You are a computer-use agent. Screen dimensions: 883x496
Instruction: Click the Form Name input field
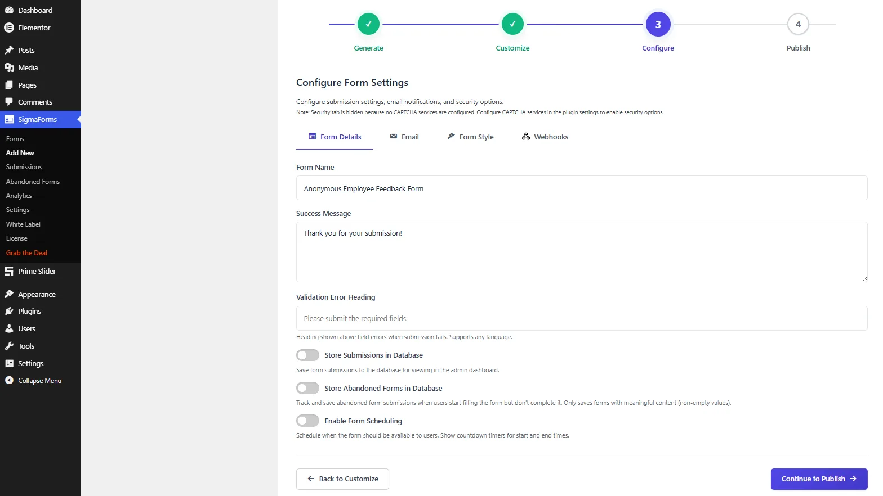click(x=582, y=188)
